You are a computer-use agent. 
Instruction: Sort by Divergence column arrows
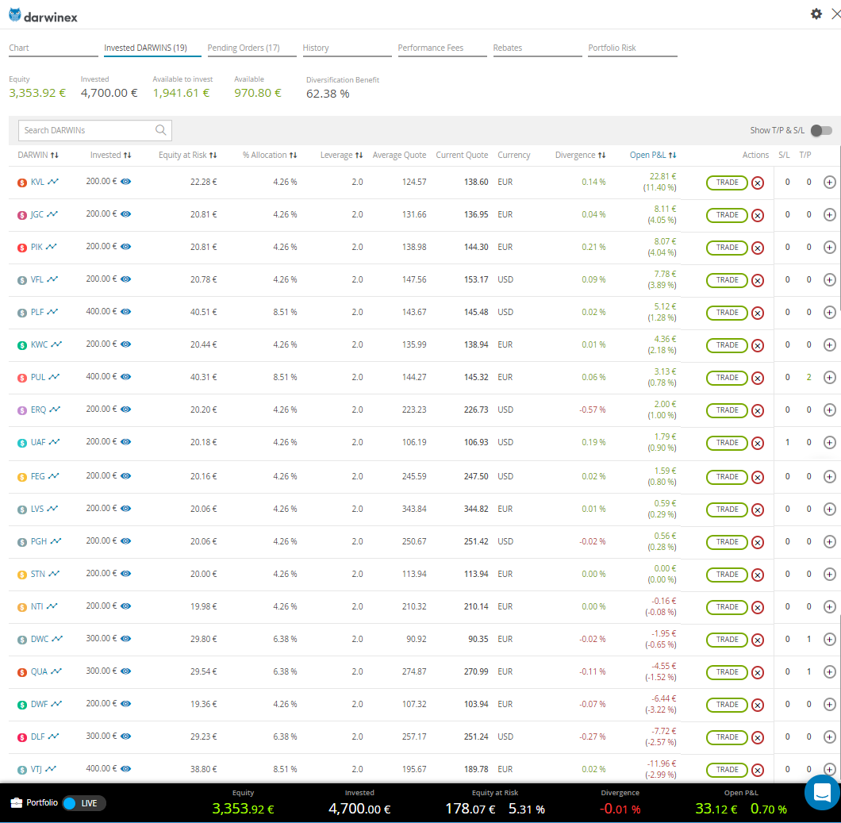(601, 155)
